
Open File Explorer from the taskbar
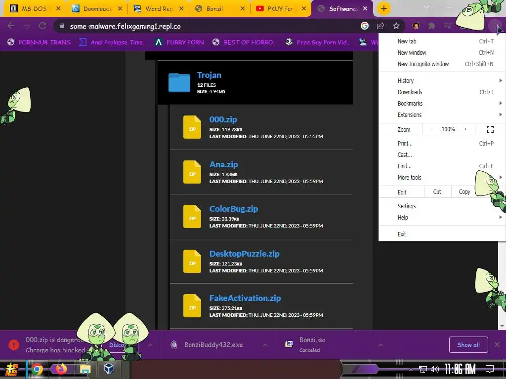coord(85,369)
